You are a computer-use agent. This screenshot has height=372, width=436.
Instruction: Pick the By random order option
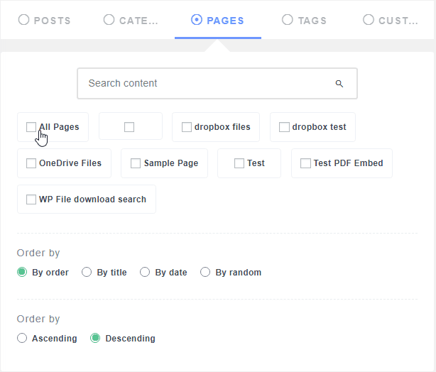(x=205, y=272)
